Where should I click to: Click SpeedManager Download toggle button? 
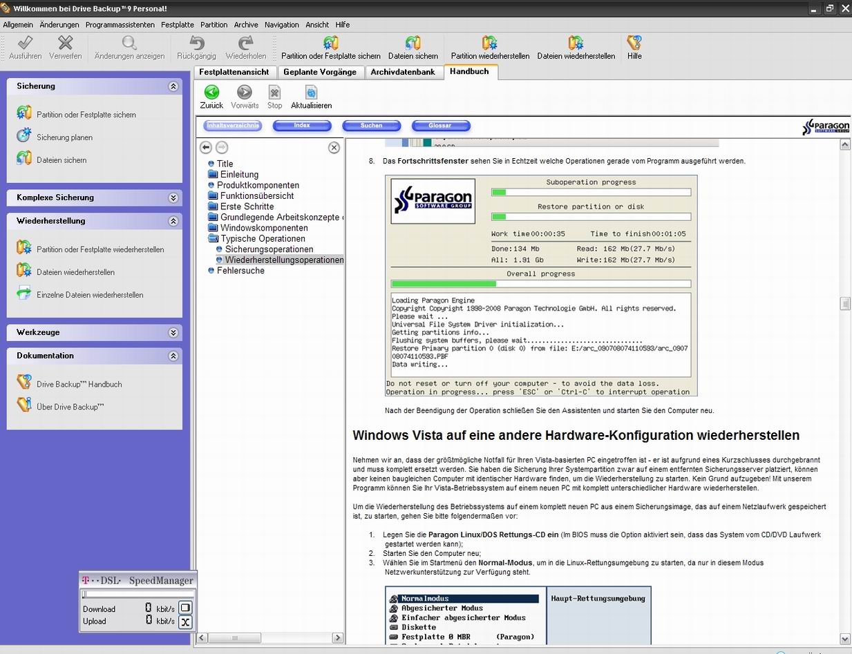pyautogui.click(x=185, y=608)
